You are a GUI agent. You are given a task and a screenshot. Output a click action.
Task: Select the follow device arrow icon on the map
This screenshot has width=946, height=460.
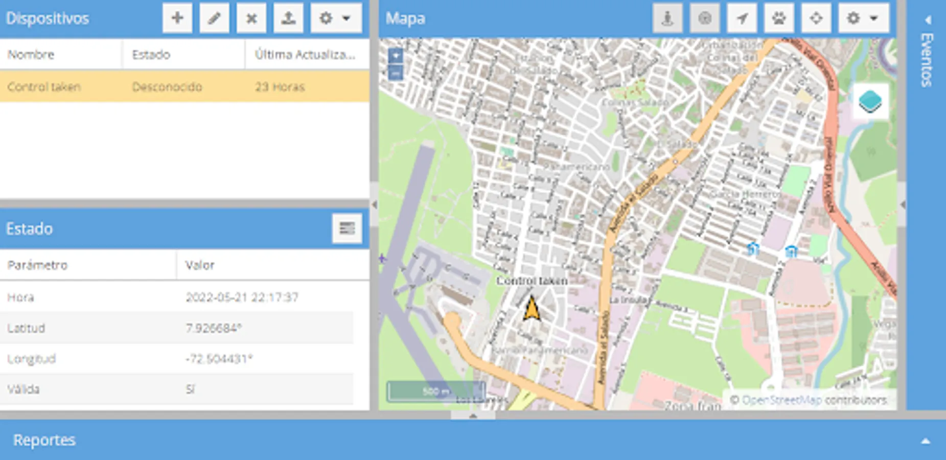pyautogui.click(x=742, y=17)
